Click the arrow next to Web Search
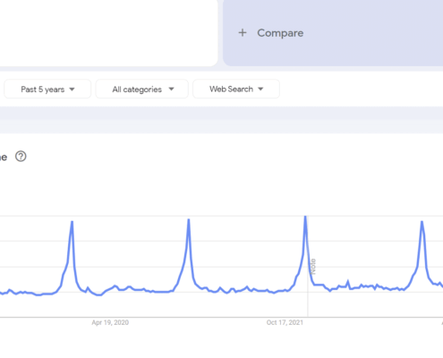443x358 pixels. (x=260, y=89)
